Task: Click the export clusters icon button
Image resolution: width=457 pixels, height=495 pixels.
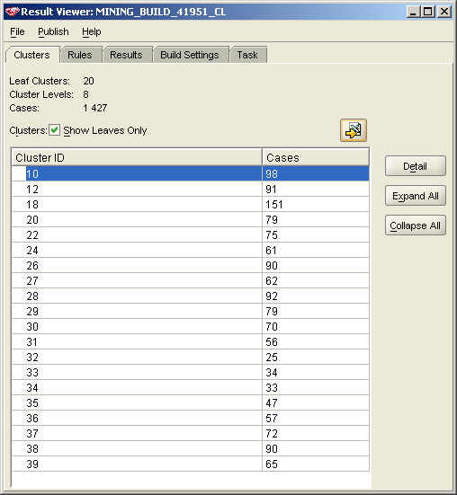Action: pyautogui.click(x=354, y=130)
